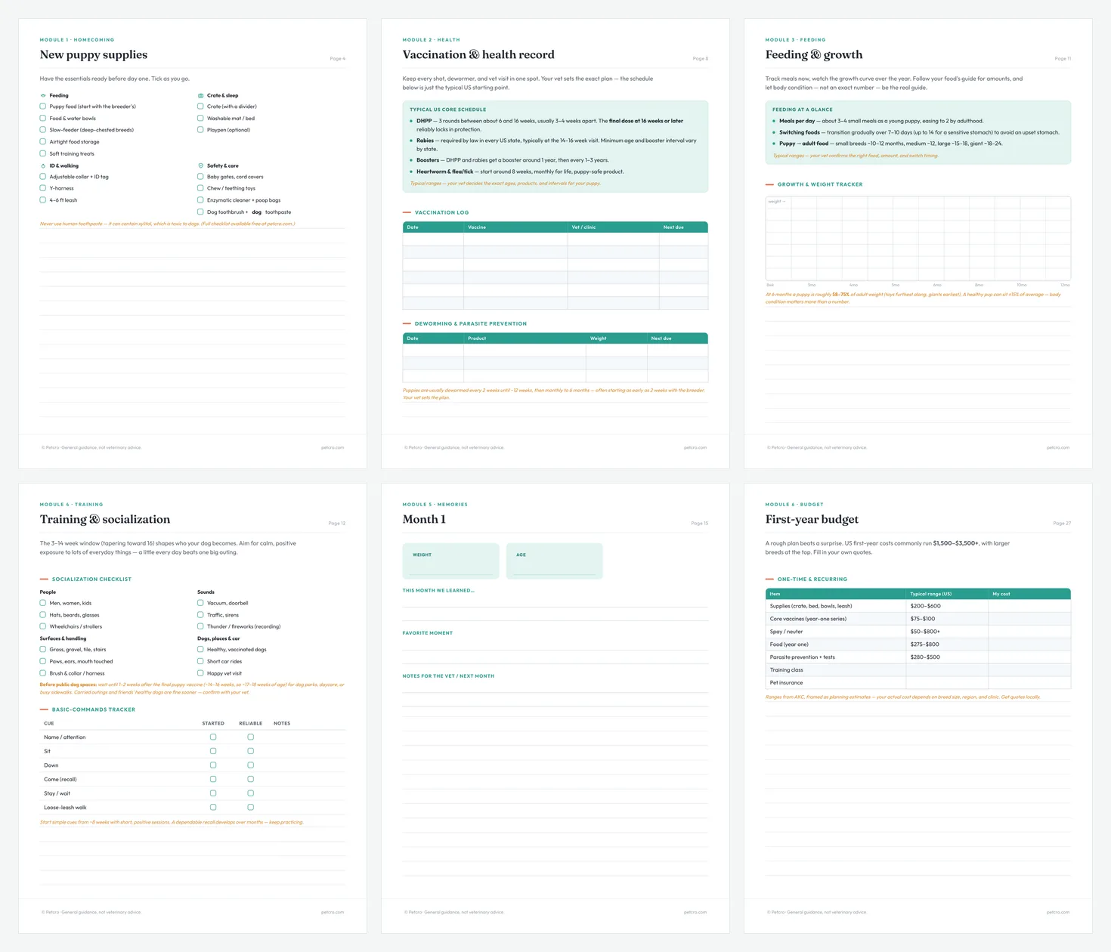Check Washable mat / bed
1111x952 pixels.
click(x=200, y=119)
